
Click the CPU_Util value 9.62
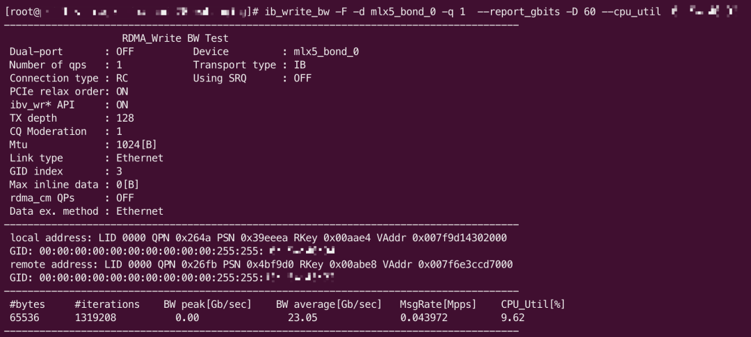point(512,318)
